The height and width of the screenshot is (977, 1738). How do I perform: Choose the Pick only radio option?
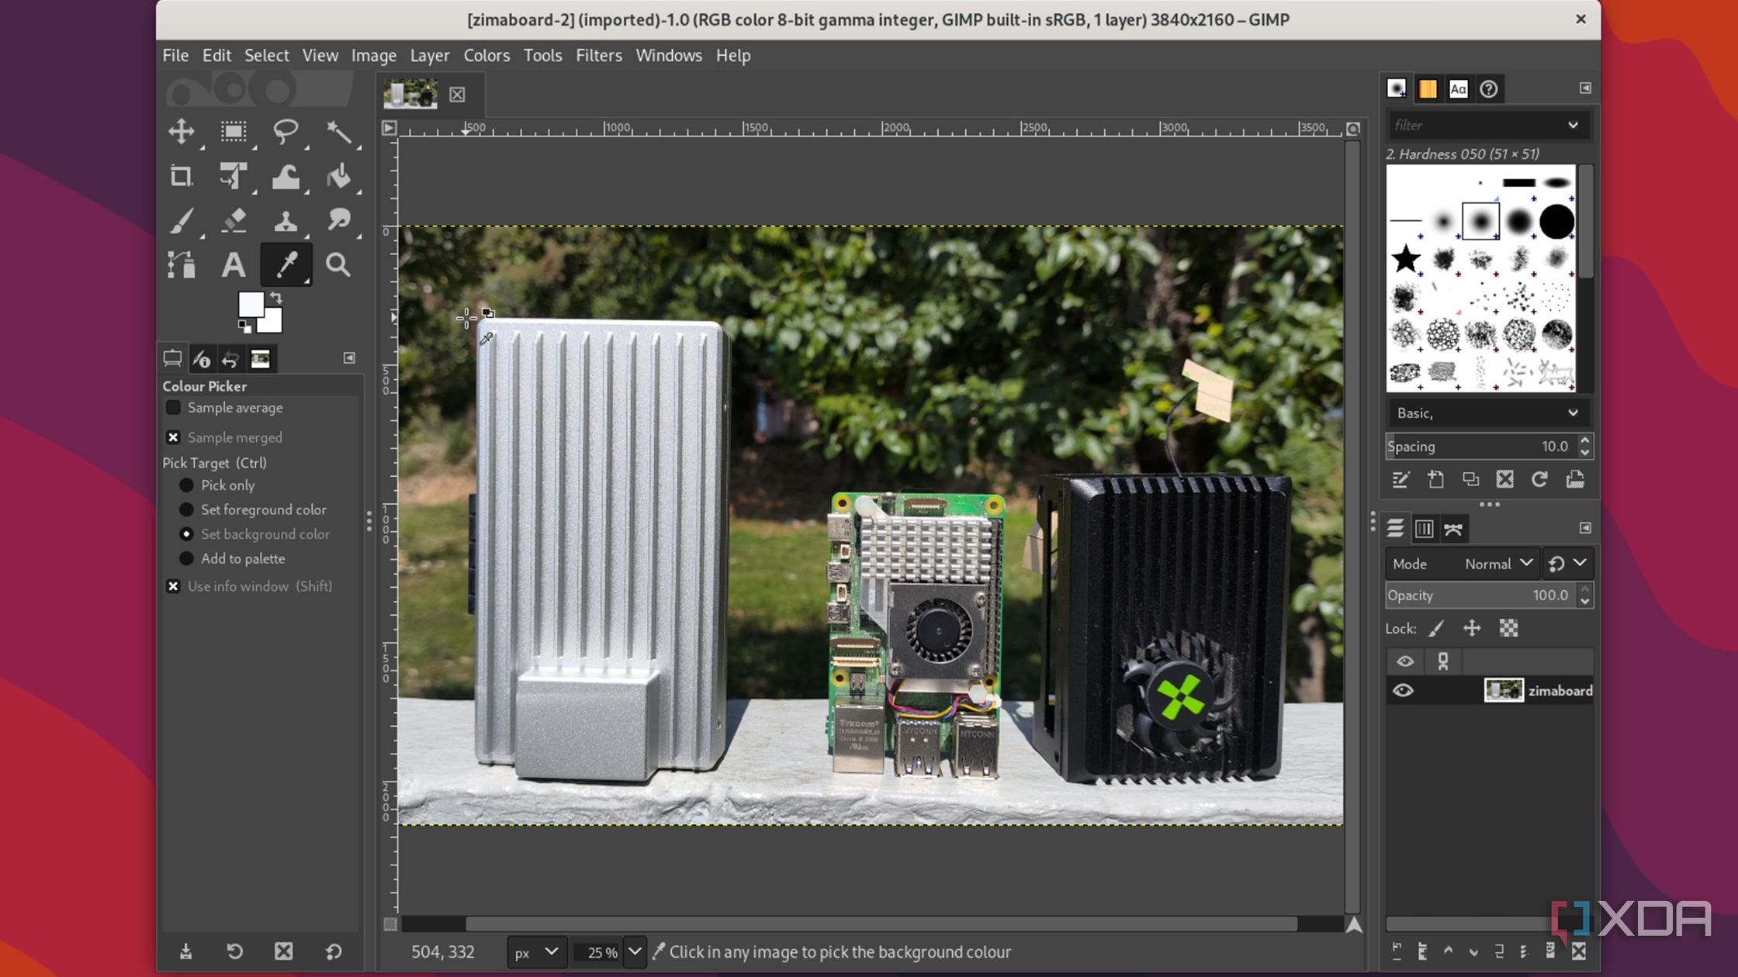point(186,485)
